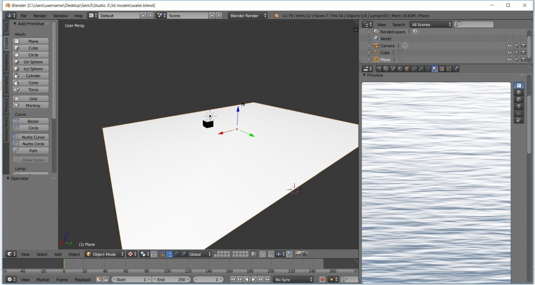The image size is (535, 285).
Task: Click the End frame field
Action: click(x=171, y=280)
